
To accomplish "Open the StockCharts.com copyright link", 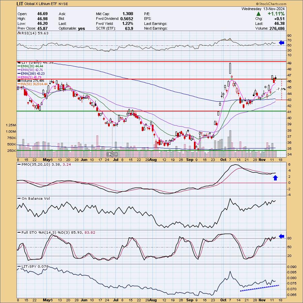I will pos(271,4).
